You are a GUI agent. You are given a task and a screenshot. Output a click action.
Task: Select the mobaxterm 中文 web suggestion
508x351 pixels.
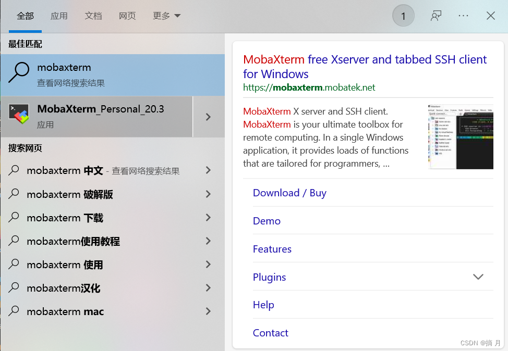pos(103,170)
